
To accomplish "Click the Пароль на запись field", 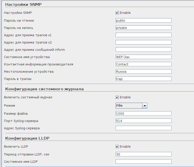I will coord(143,28).
